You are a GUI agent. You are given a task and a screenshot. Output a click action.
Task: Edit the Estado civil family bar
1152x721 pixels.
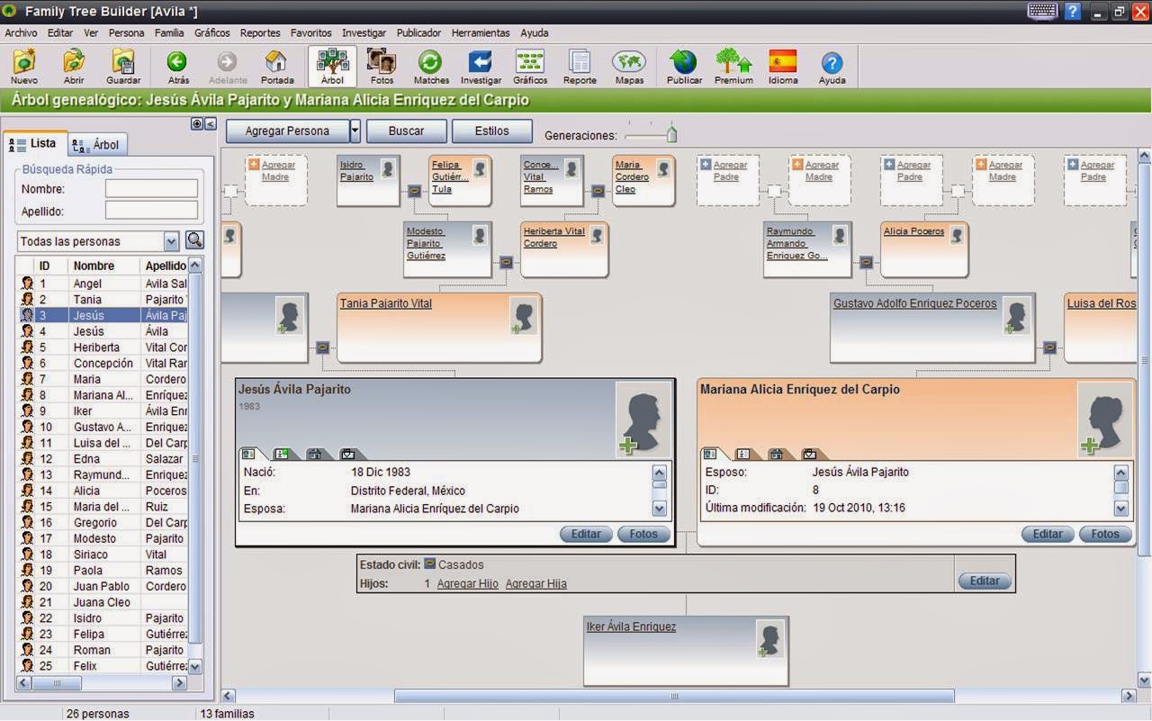point(985,581)
